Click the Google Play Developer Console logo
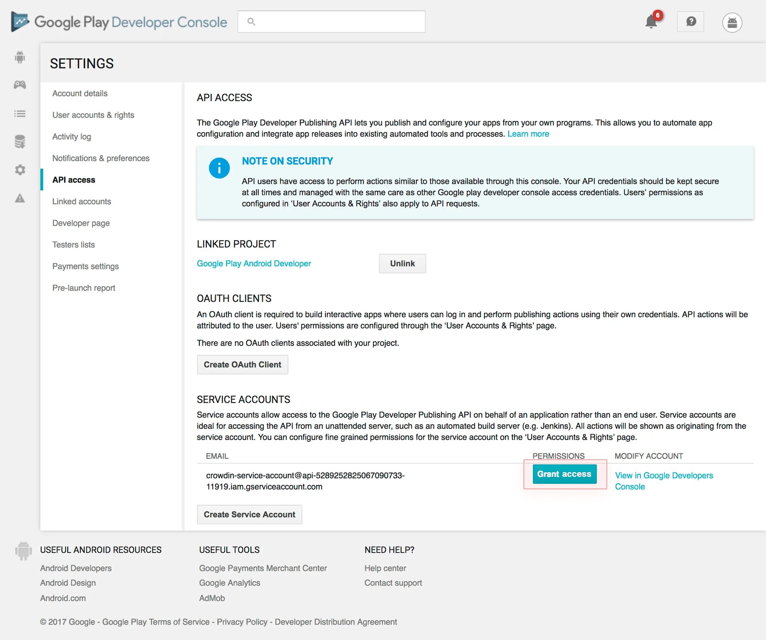The height and width of the screenshot is (640, 766). tap(119, 22)
